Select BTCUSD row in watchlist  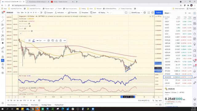pyautogui.click(x=178, y=71)
